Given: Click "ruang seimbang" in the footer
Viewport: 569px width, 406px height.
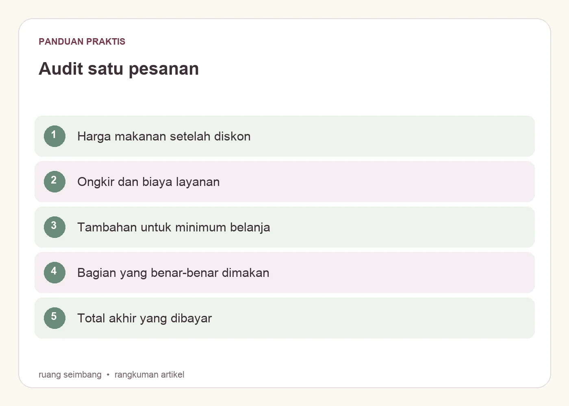Looking at the screenshot, I should pyautogui.click(x=70, y=375).
